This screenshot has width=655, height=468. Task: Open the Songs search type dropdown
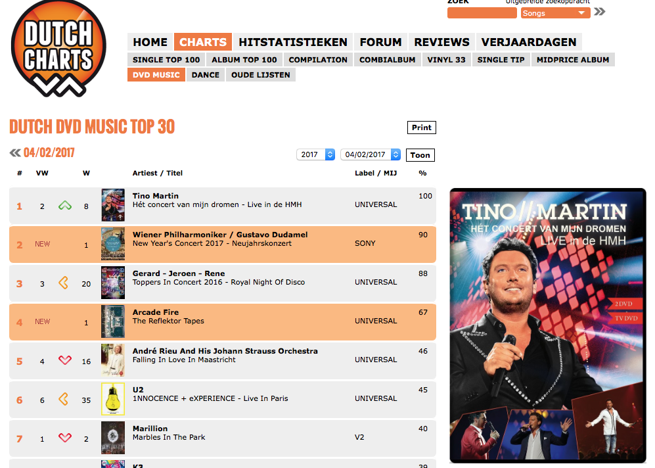pyautogui.click(x=555, y=13)
